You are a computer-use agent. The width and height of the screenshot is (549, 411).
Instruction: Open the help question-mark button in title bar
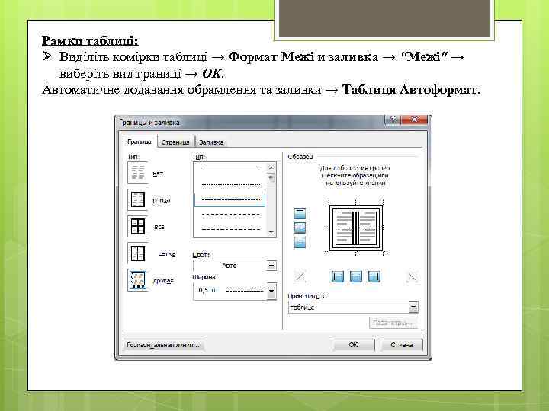click(x=393, y=119)
